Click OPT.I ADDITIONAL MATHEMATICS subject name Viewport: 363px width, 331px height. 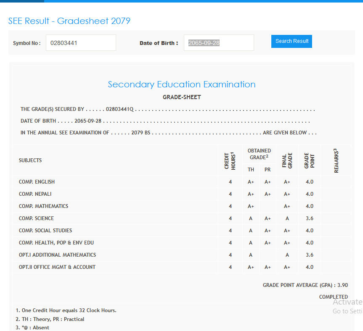[x=57, y=255]
